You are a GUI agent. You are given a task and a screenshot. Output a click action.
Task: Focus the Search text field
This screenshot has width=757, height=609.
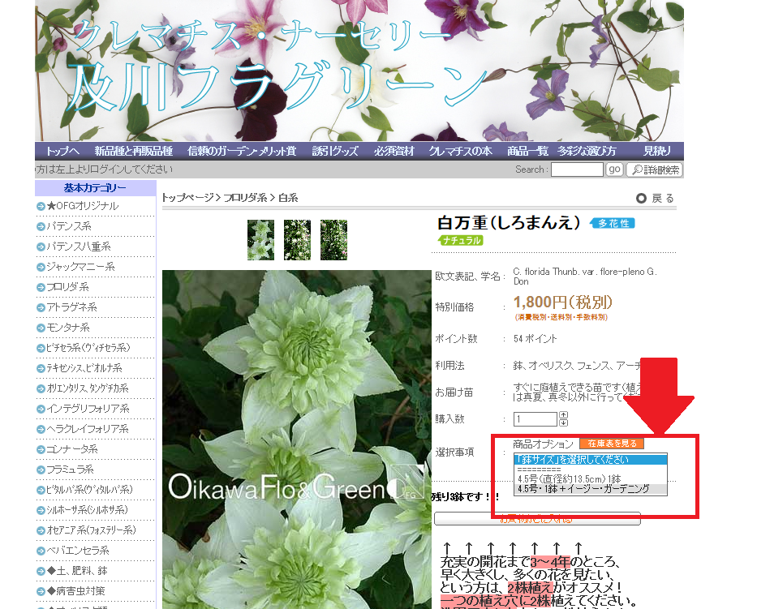coord(578,169)
